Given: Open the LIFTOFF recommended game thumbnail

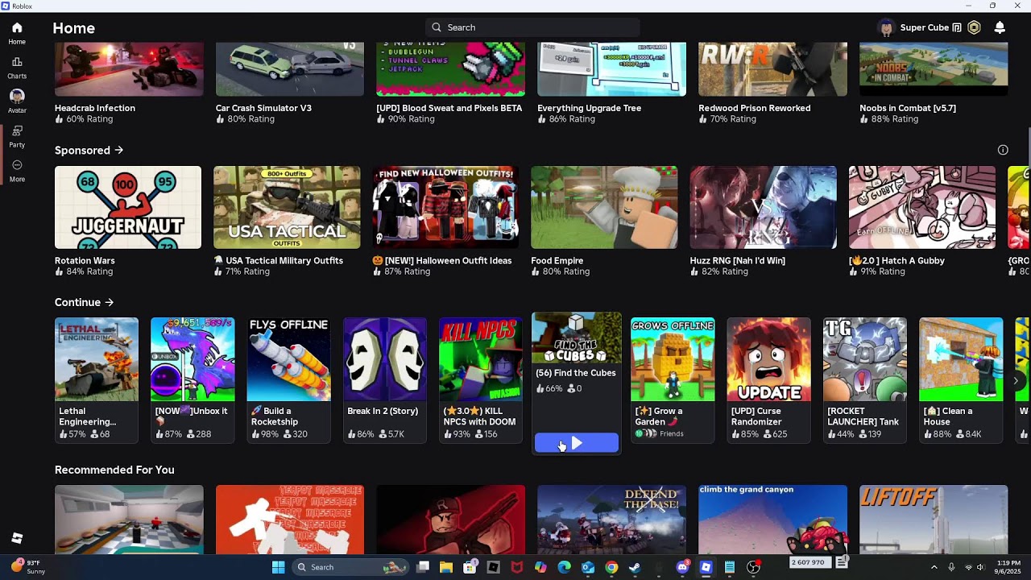Looking at the screenshot, I should coord(934,520).
